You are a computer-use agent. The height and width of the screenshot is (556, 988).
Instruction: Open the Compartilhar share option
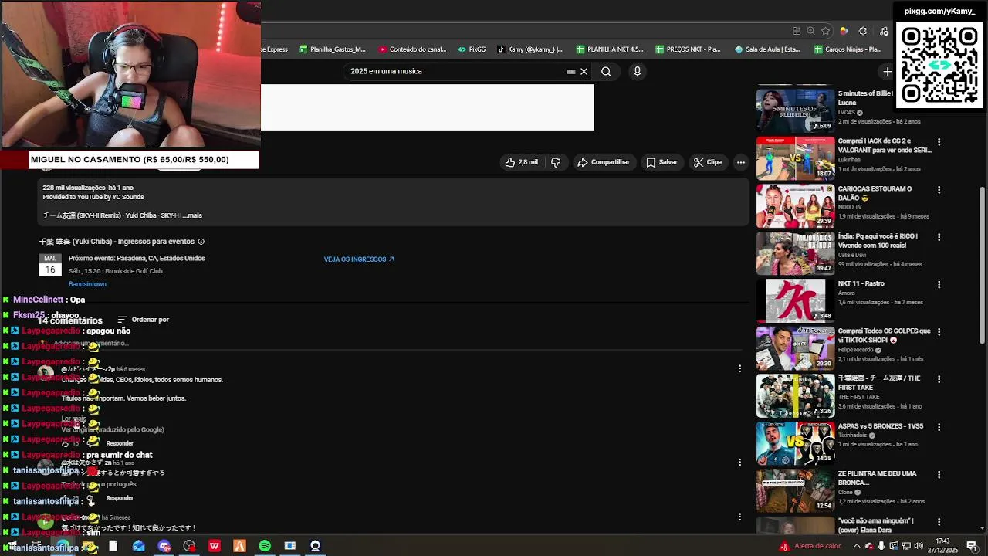[604, 162]
